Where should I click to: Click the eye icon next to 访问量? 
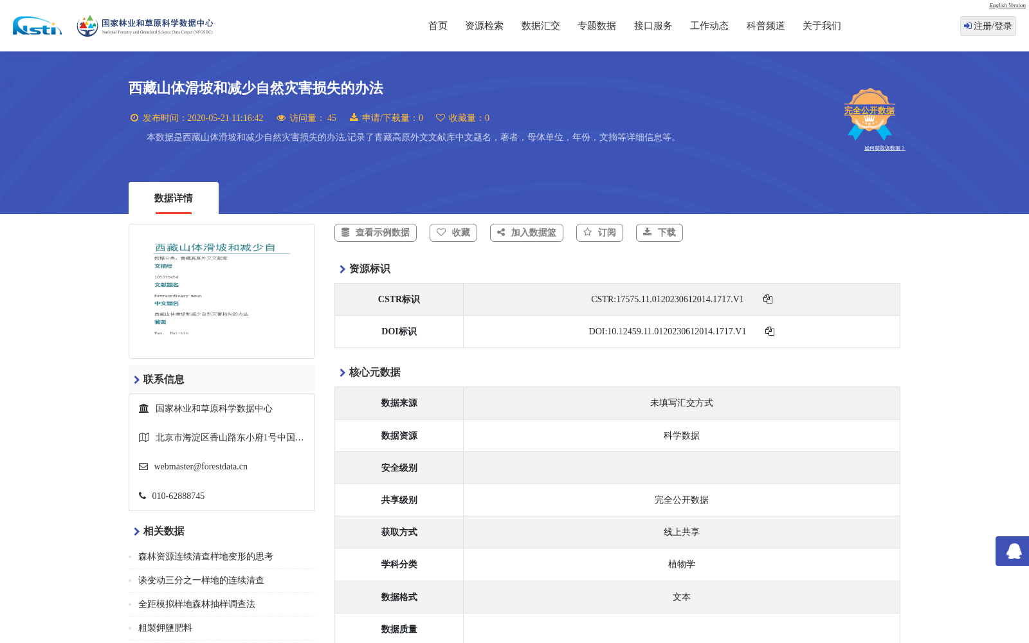pyautogui.click(x=281, y=118)
